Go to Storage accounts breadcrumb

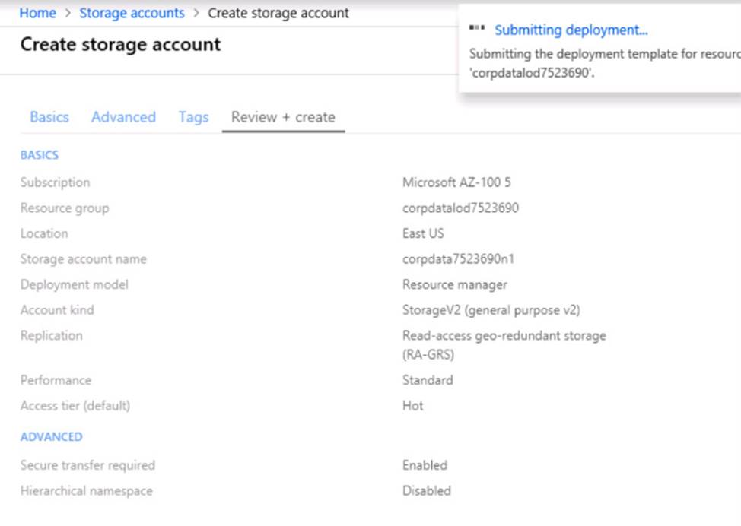(132, 13)
